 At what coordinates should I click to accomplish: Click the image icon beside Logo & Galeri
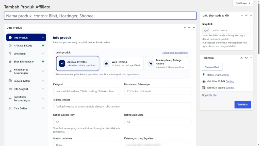pyautogui.click(x=10, y=81)
